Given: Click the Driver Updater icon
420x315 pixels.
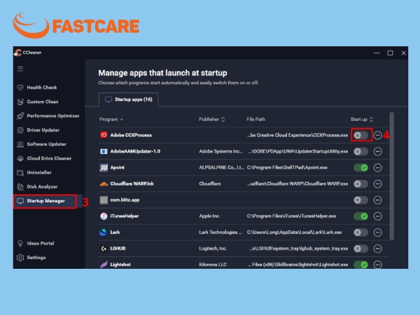Looking at the screenshot, I should coord(20,130).
